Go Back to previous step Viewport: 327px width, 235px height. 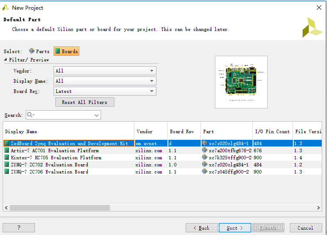click(202, 228)
